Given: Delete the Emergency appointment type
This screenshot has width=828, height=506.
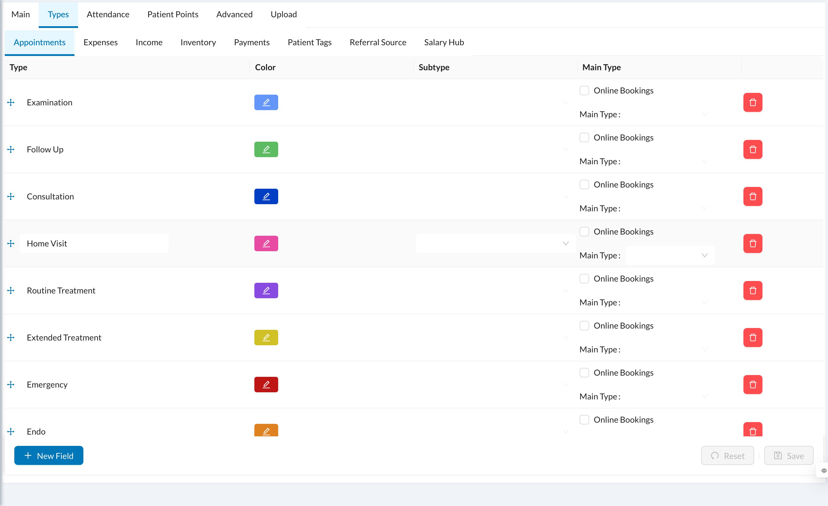Looking at the screenshot, I should [x=752, y=385].
